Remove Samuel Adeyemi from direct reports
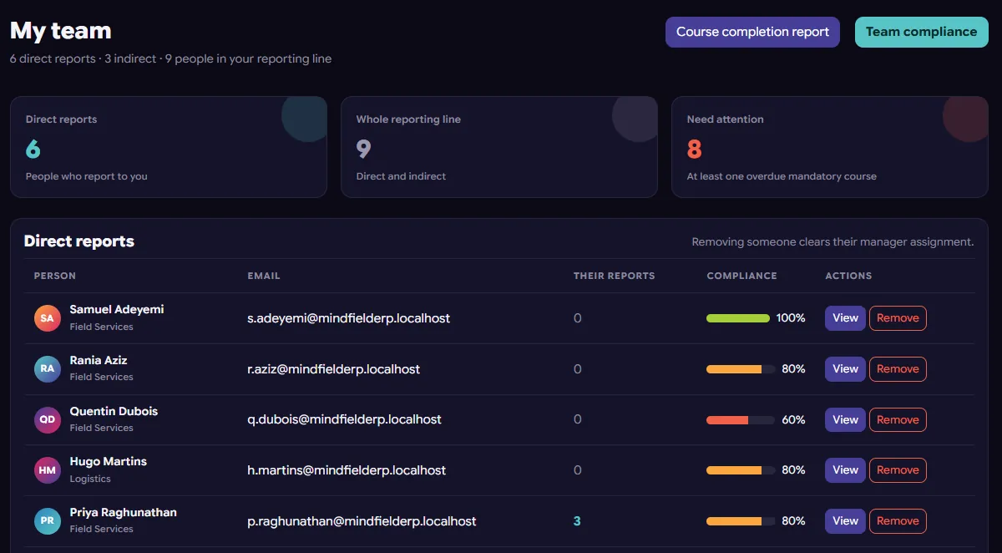Image resolution: width=1002 pixels, height=553 pixels. click(x=898, y=318)
